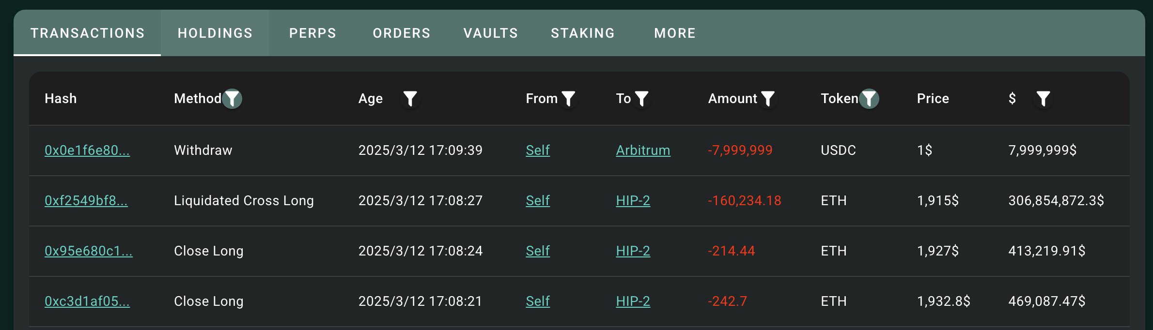
Task: Open transaction hash 0xc3d1af05
Action: [x=87, y=301]
